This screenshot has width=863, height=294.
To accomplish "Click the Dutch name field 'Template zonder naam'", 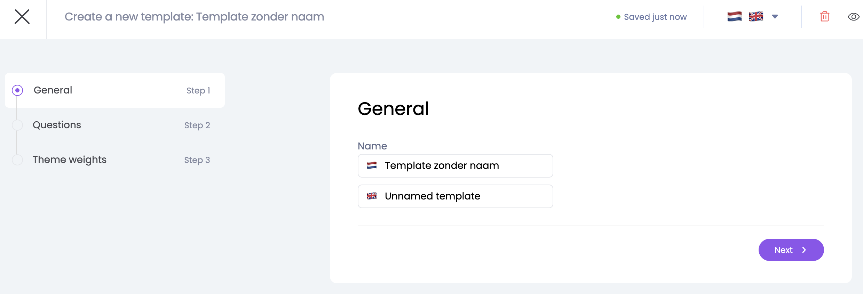I will pos(463,166).
